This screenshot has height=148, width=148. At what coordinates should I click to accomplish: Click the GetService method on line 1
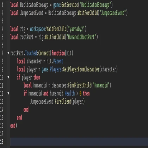(x=70, y=5)
